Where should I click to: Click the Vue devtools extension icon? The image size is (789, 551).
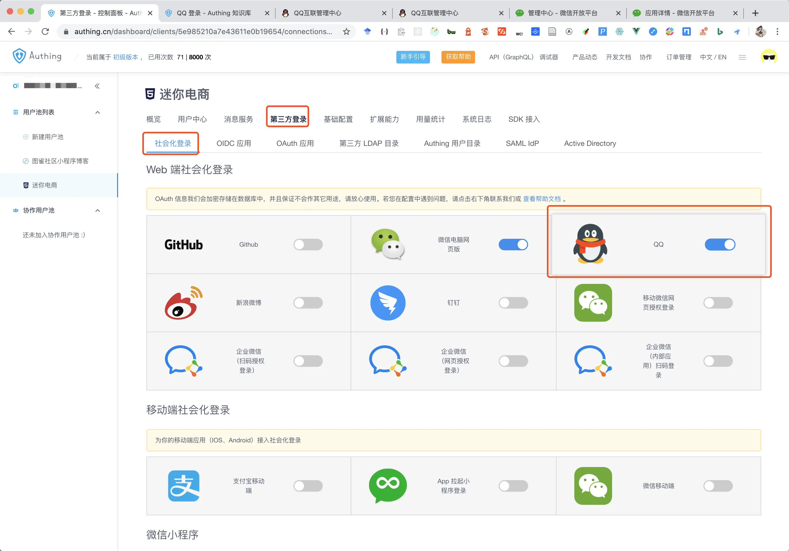click(636, 31)
